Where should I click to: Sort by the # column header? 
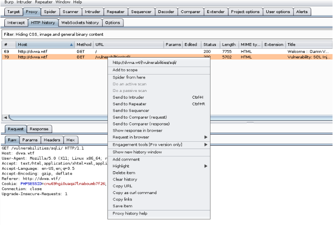(9, 45)
